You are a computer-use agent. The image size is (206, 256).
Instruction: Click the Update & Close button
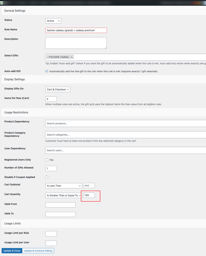[12, 251]
